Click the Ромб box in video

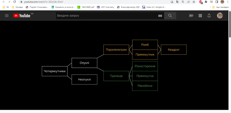pos(145,45)
